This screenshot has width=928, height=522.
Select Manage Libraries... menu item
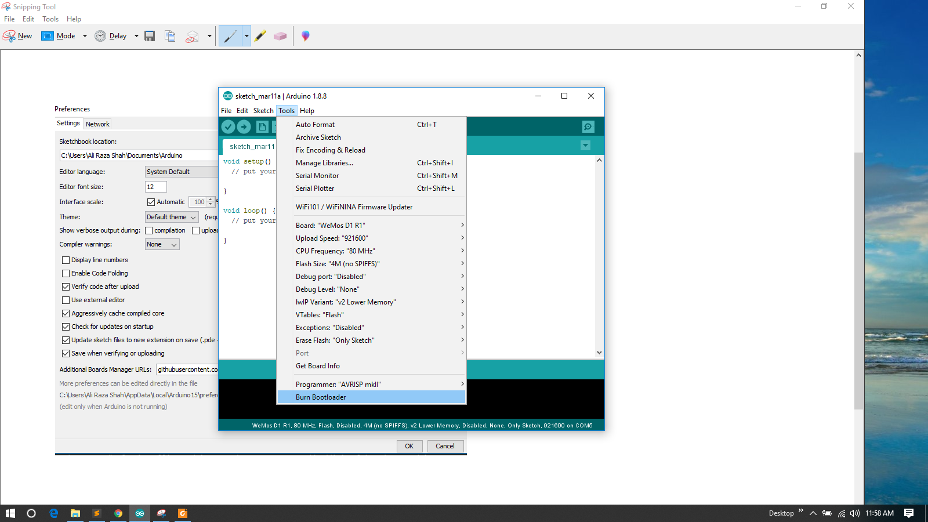(x=372, y=163)
